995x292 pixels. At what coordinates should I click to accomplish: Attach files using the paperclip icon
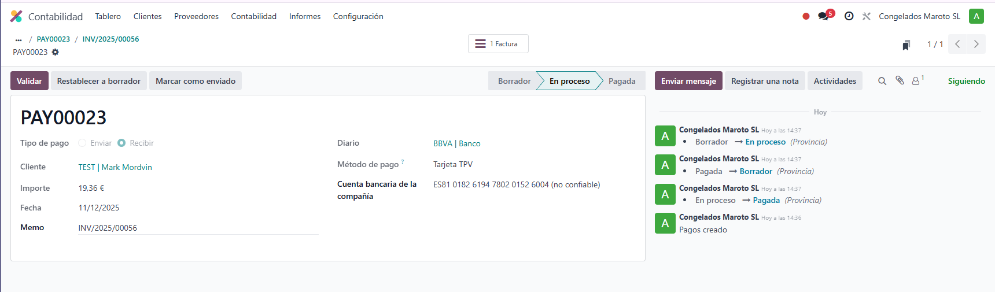(900, 81)
